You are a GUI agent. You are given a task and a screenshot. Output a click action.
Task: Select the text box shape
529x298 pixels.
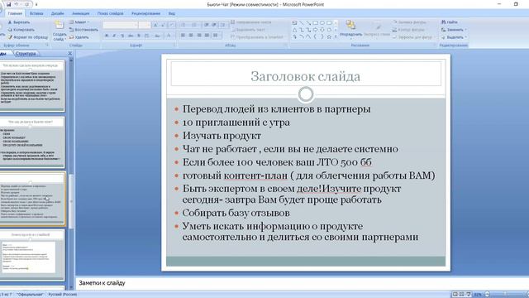pyautogui.click(x=294, y=22)
